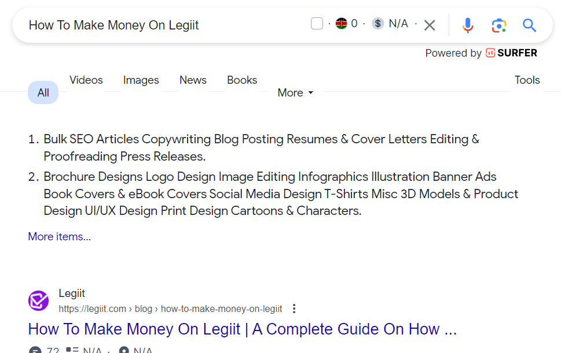Start voice search with the microphone icon
Viewport: 561px width, 353px height.
click(x=468, y=25)
